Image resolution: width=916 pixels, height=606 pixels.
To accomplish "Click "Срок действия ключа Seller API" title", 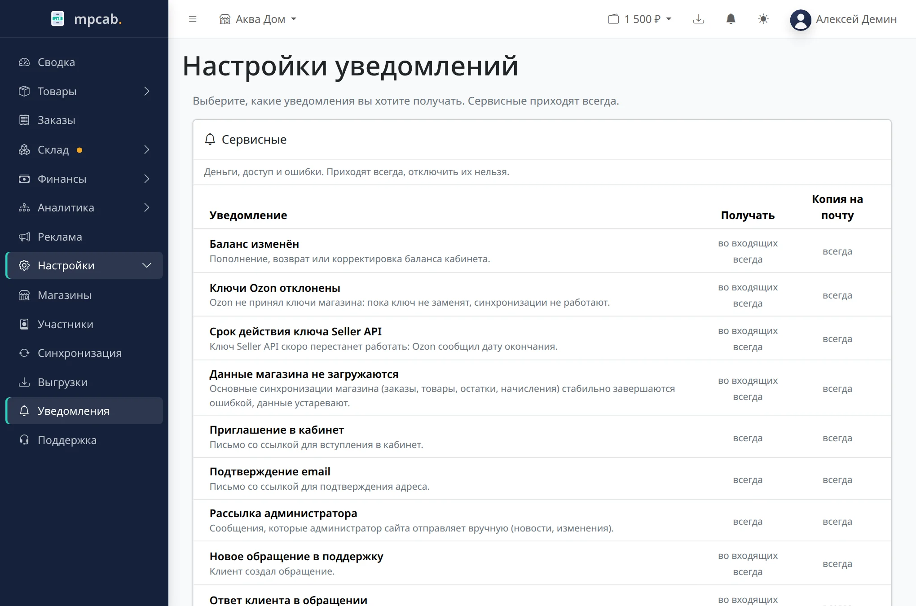I will 295,331.
